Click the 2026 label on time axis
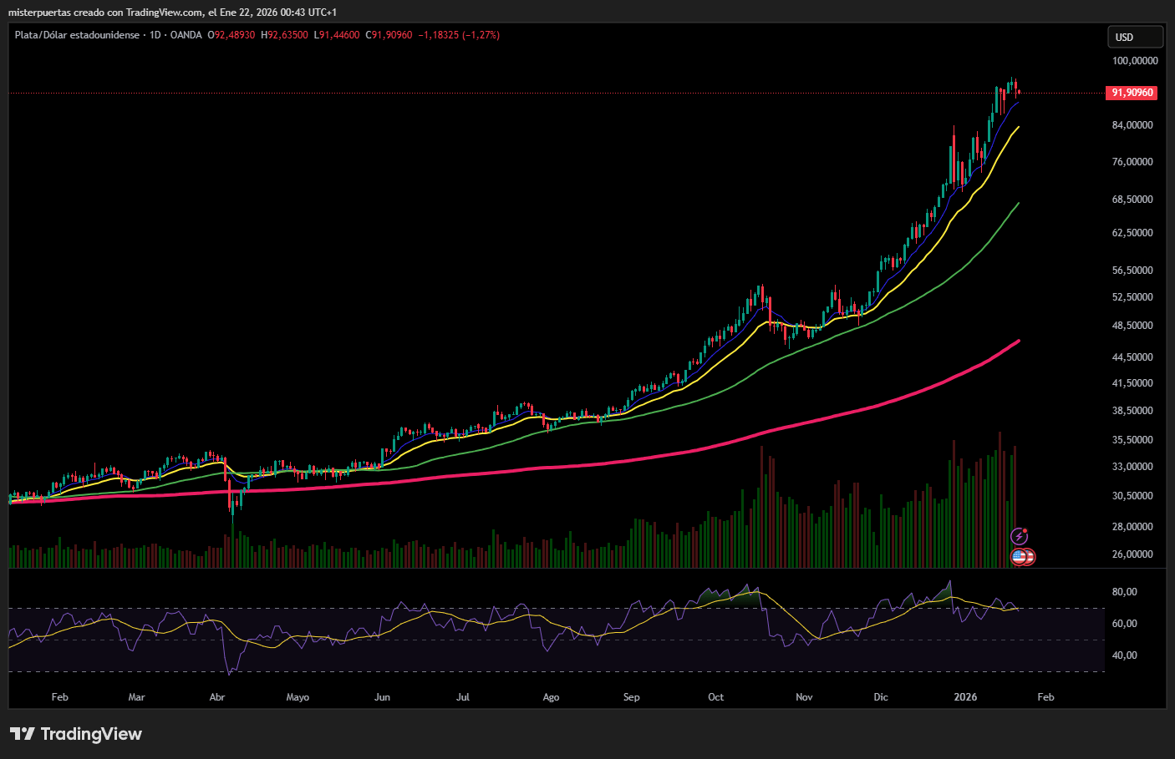 [x=965, y=697]
